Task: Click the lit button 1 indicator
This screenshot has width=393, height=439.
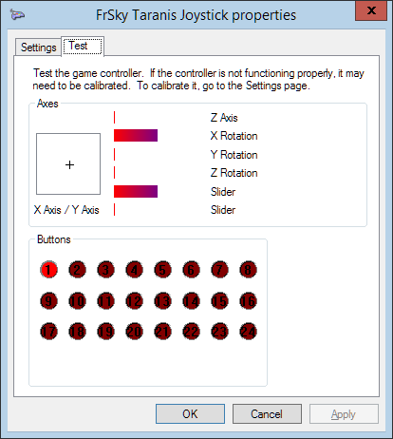Action: [48, 270]
